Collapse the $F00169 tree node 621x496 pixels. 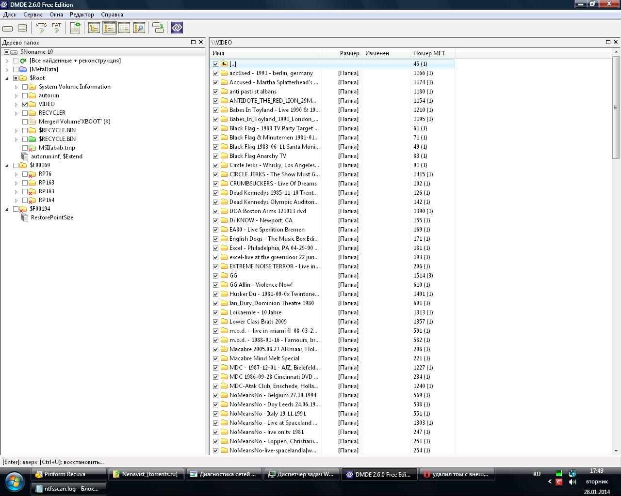tap(7, 165)
